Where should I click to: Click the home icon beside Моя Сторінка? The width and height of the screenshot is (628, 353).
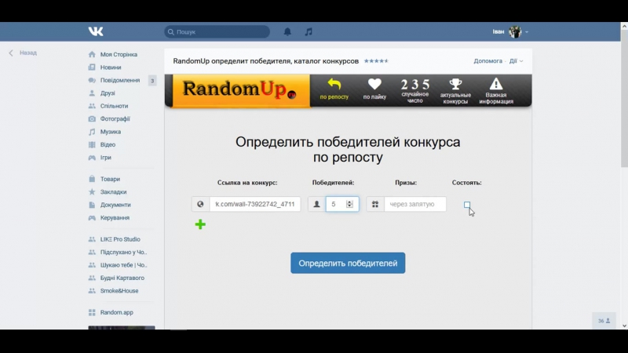[x=92, y=54]
